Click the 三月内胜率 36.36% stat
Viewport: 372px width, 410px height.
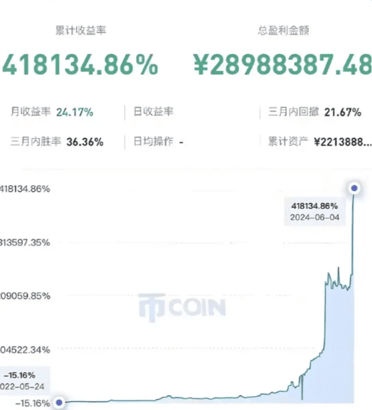pos(57,142)
